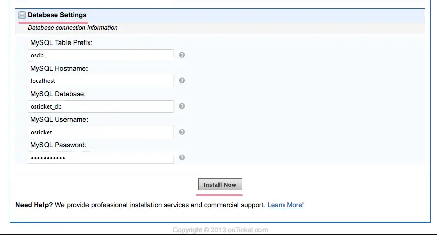Screen dimensions: 437x235
Task: View help hint for MySQL Password
Action: coord(182,158)
